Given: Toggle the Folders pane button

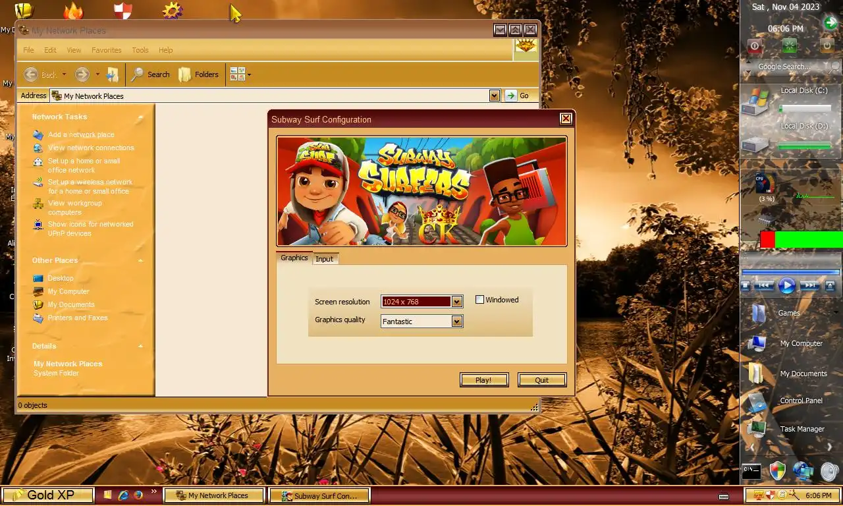Looking at the screenshot, I should 199,74.
